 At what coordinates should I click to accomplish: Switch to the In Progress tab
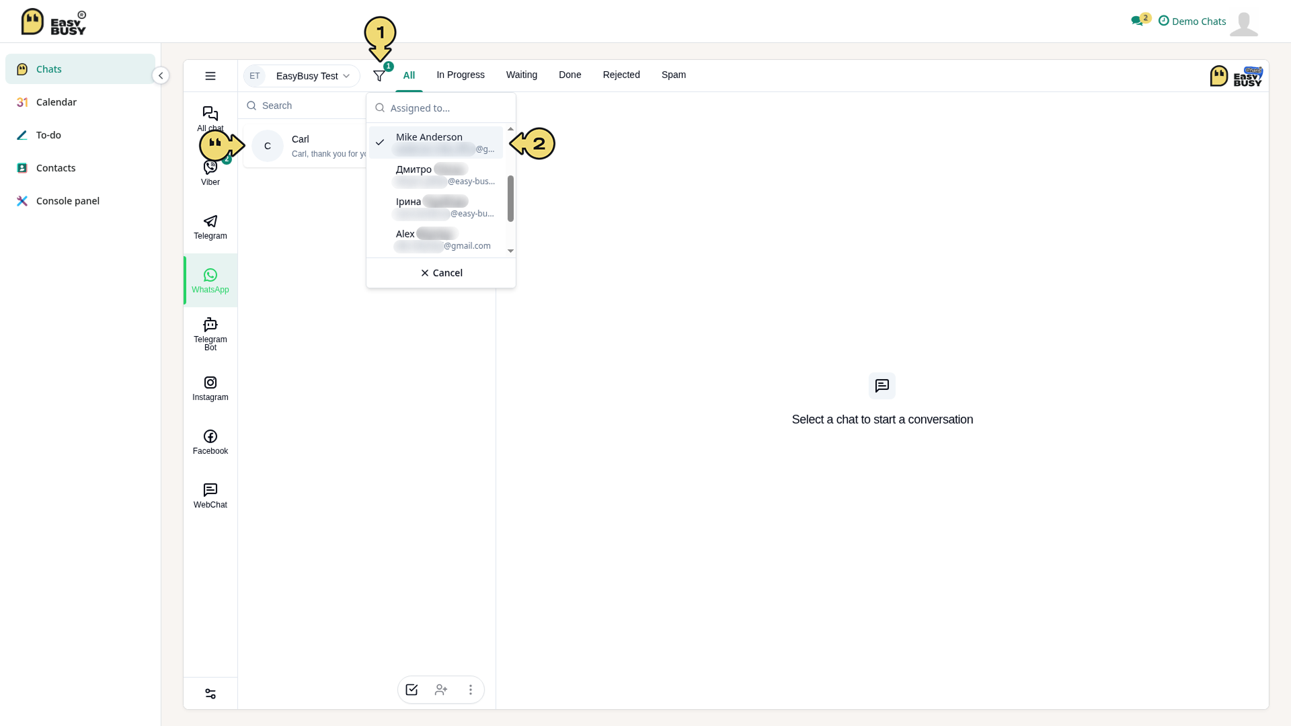pyautogui.click(x=461, y=75)
